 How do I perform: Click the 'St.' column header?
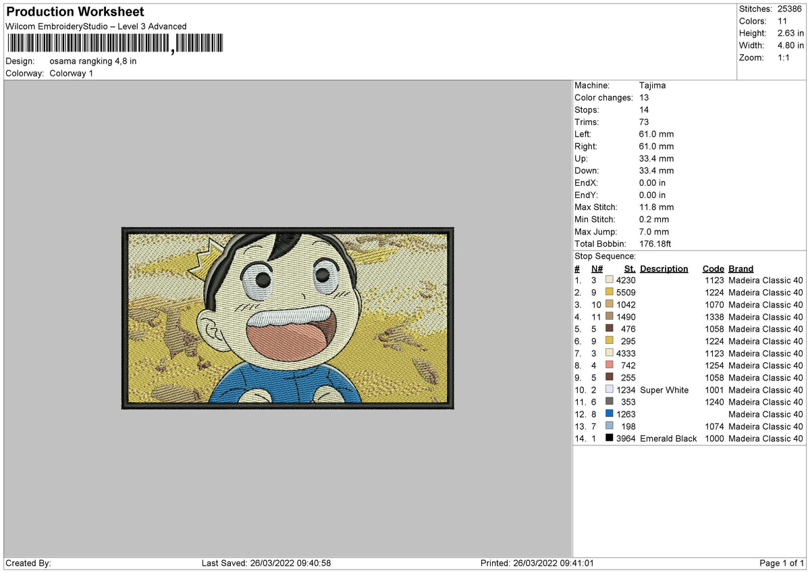pos(629,269)
